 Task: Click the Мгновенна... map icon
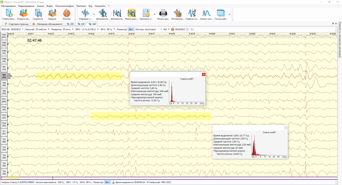178,14
